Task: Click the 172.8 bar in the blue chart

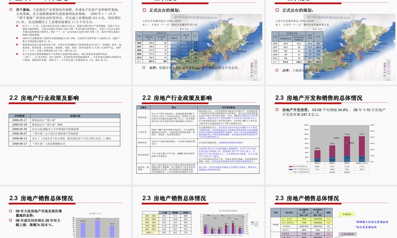Action: click(98, 229)
